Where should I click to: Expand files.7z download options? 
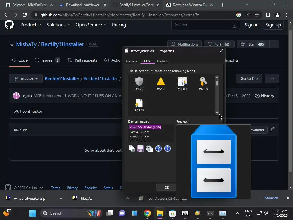click(128, 198)
